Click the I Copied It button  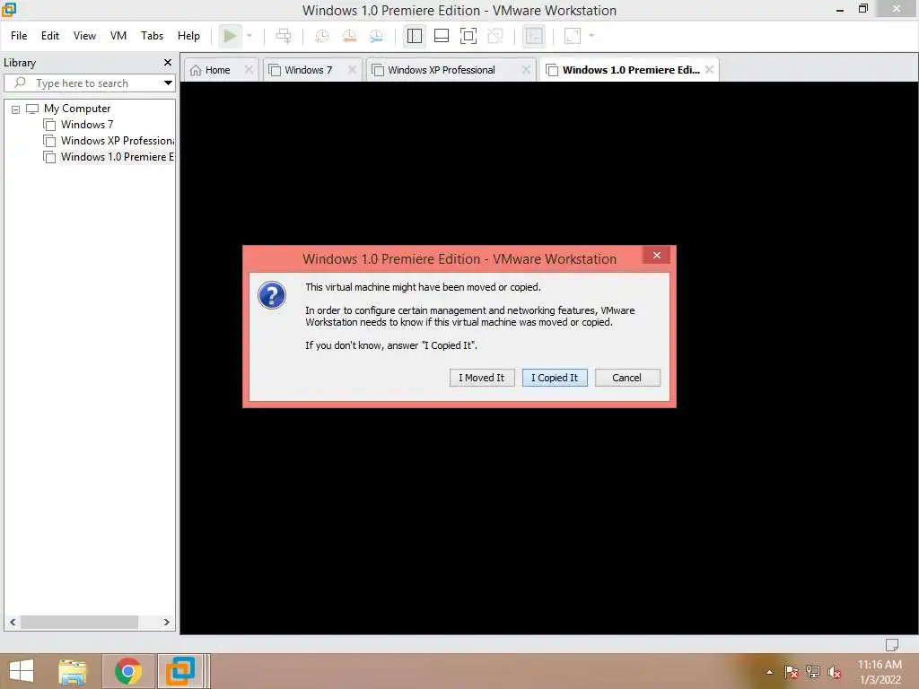click(x=555, y=378)
